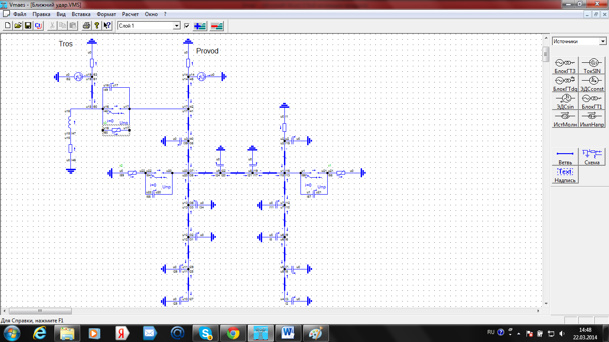Click the canvas scroll-down arrow
Image resolution: width=609 pixels, height=342 pixels.
pyautogui.click(x=546, y=304)
